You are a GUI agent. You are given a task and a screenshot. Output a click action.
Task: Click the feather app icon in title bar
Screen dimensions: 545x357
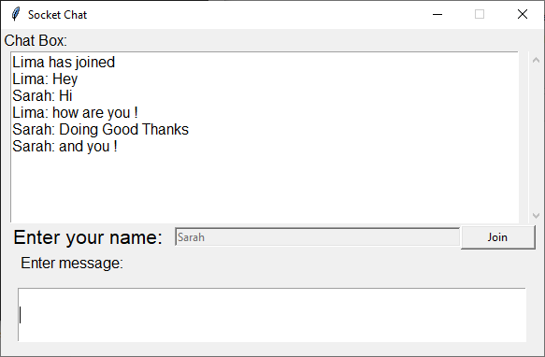[x=15, y=14]
